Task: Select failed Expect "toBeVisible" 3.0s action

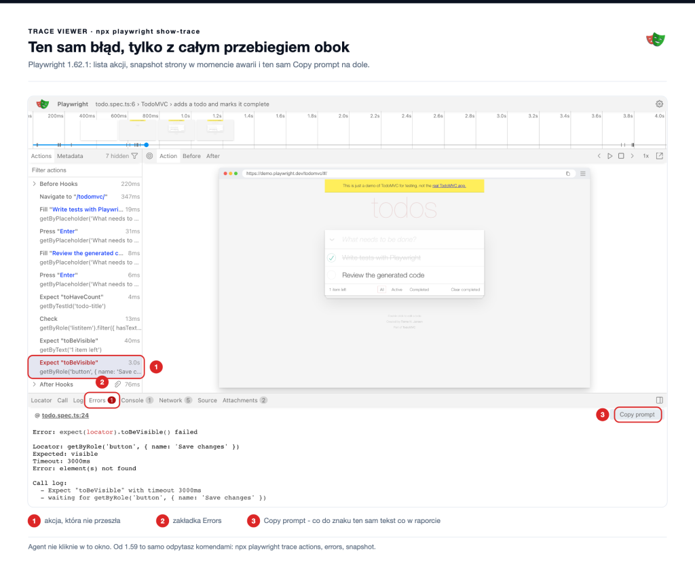Action: [86, 367]
